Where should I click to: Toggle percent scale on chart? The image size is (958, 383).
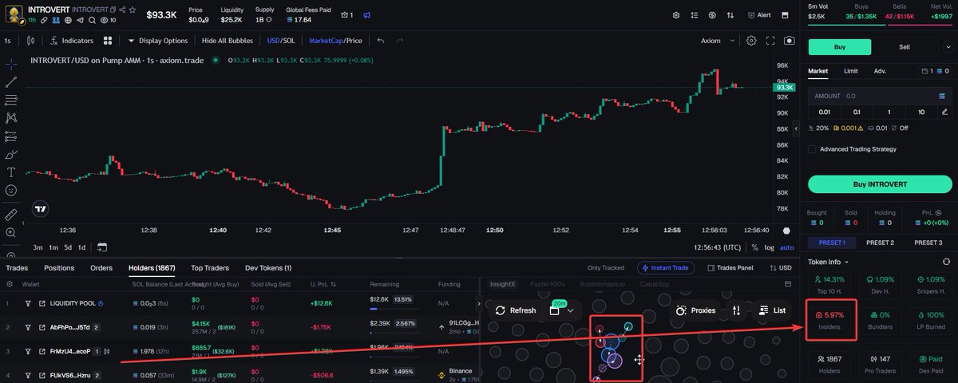tap(754, 247)
